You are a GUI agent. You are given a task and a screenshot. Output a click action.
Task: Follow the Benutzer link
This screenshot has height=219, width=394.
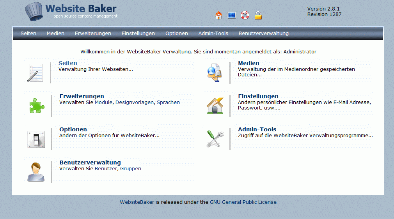tap(106, 168)
